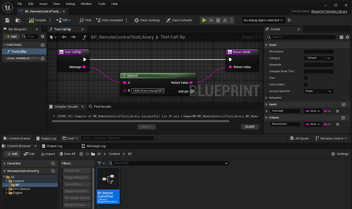The width and height of the screenshot is (352, 209).
Task: Open Find in blueprint
Action: coord(85,20)
